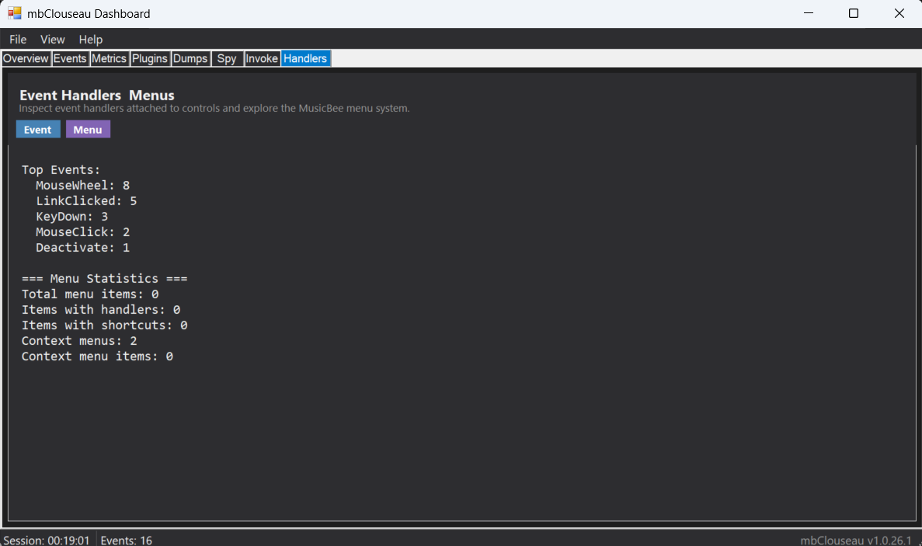This screenshot has height=546, width=922.
Task: Click the mbClouseau version label
Action: [x=856, y=540]
